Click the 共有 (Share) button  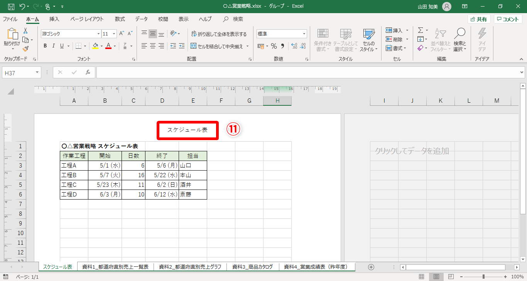pos(479,19)
